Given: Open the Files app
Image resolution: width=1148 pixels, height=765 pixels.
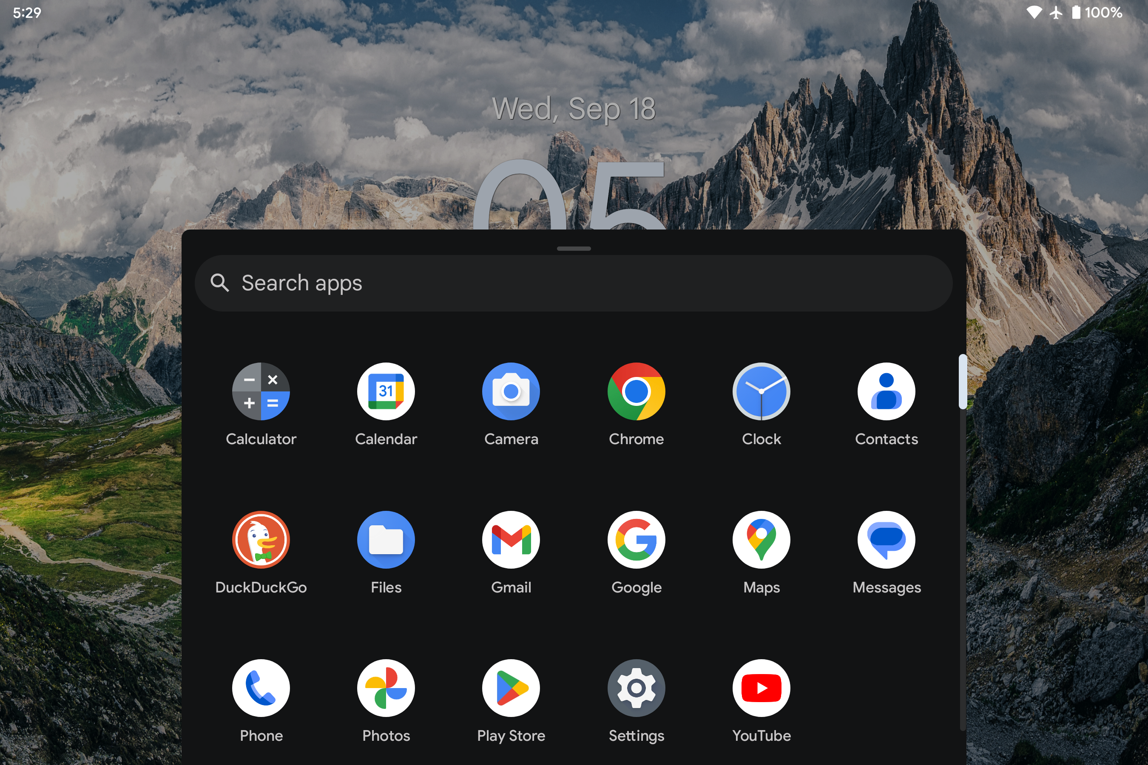Looking at the screenshot, I should point(386,540).
